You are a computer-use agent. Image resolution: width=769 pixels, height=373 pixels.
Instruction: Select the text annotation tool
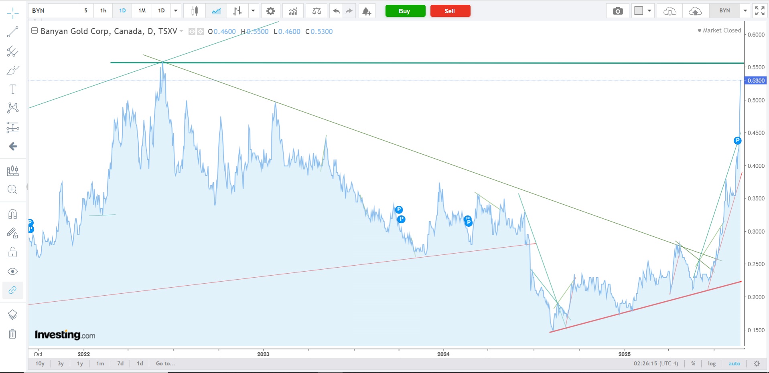[x=12, y=89]
